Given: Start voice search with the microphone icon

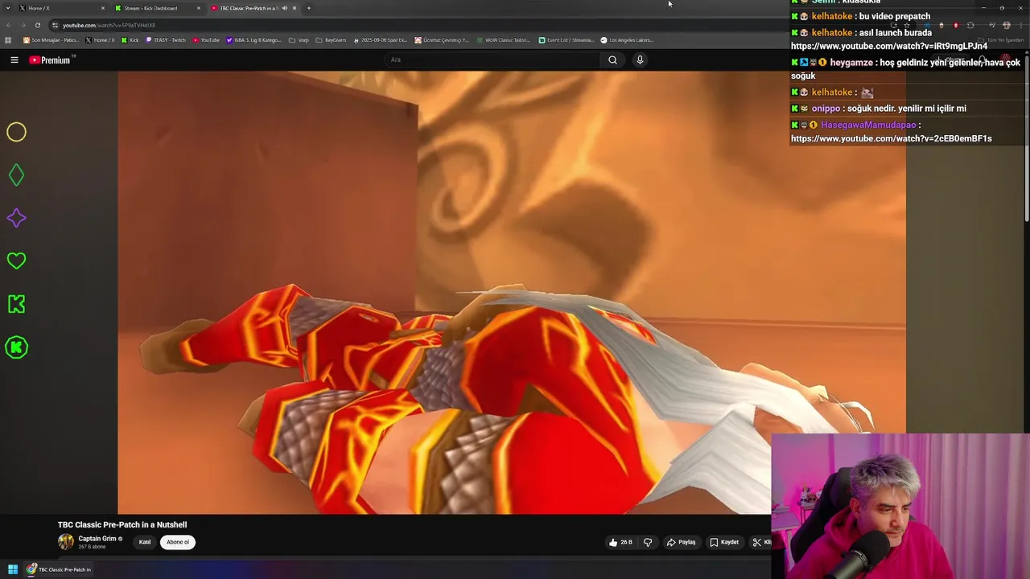Looking at the screenshot, I should (640, 60).
